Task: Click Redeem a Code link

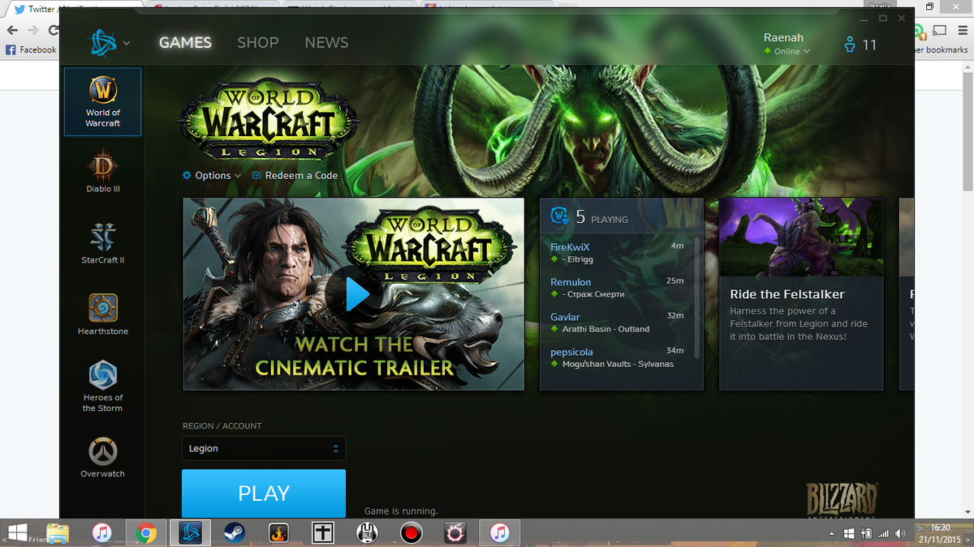Action: [295, 175]
